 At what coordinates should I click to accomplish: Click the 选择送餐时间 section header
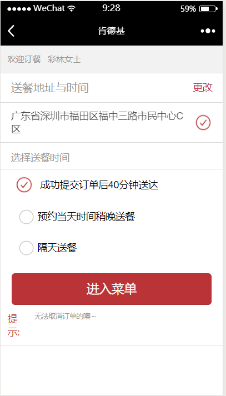pos(40,158)
